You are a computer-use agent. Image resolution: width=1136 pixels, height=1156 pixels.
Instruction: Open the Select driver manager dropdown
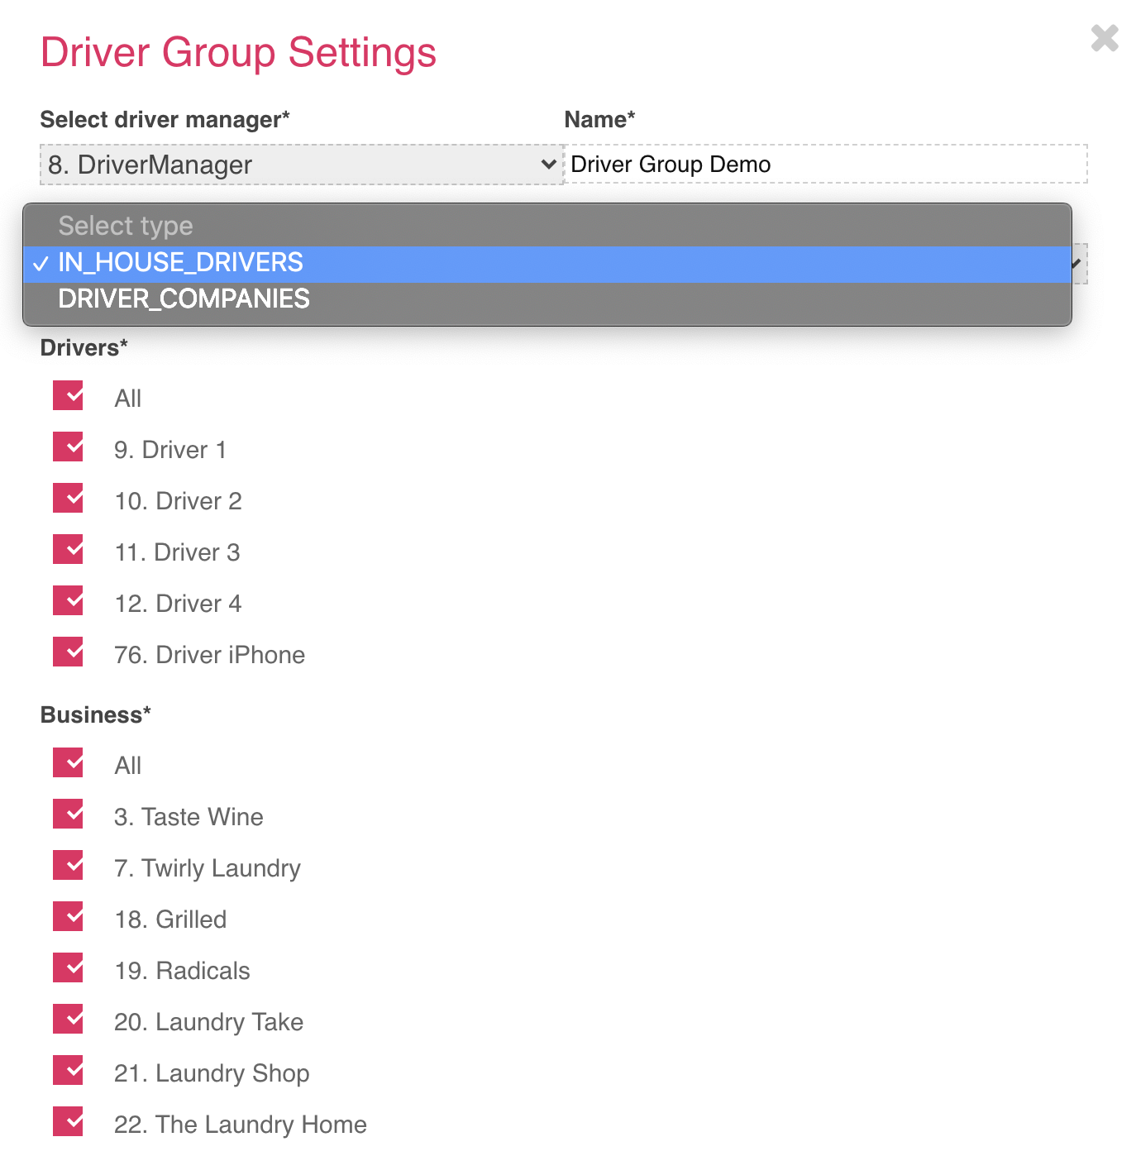click(x=302, y=165)
